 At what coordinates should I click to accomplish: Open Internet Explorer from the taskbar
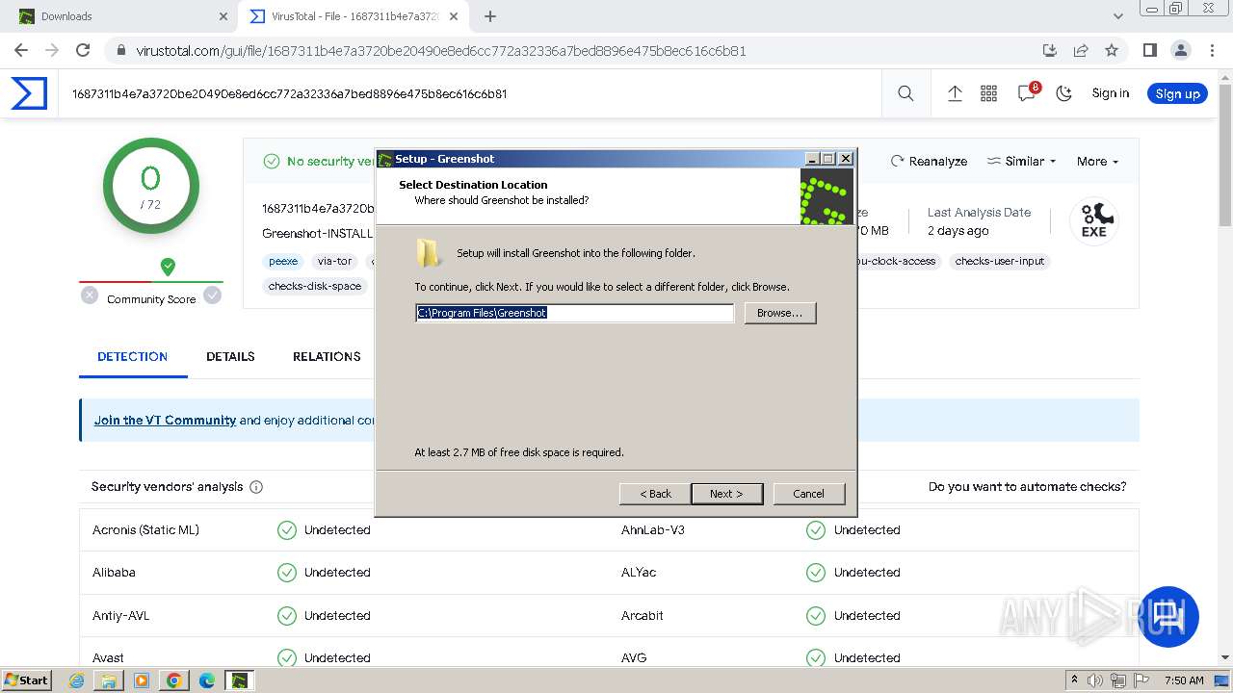(77, 680)
